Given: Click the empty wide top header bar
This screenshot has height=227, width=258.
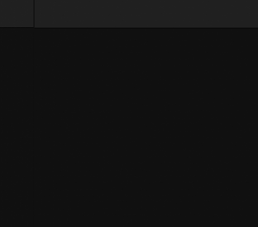Looking at the screenshot, I should 146,13.
